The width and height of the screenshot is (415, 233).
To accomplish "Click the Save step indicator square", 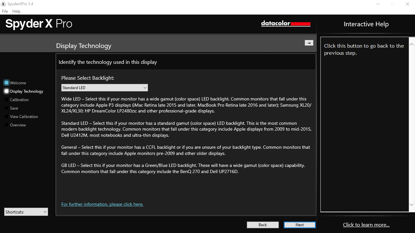I will (x=6, y=108).
